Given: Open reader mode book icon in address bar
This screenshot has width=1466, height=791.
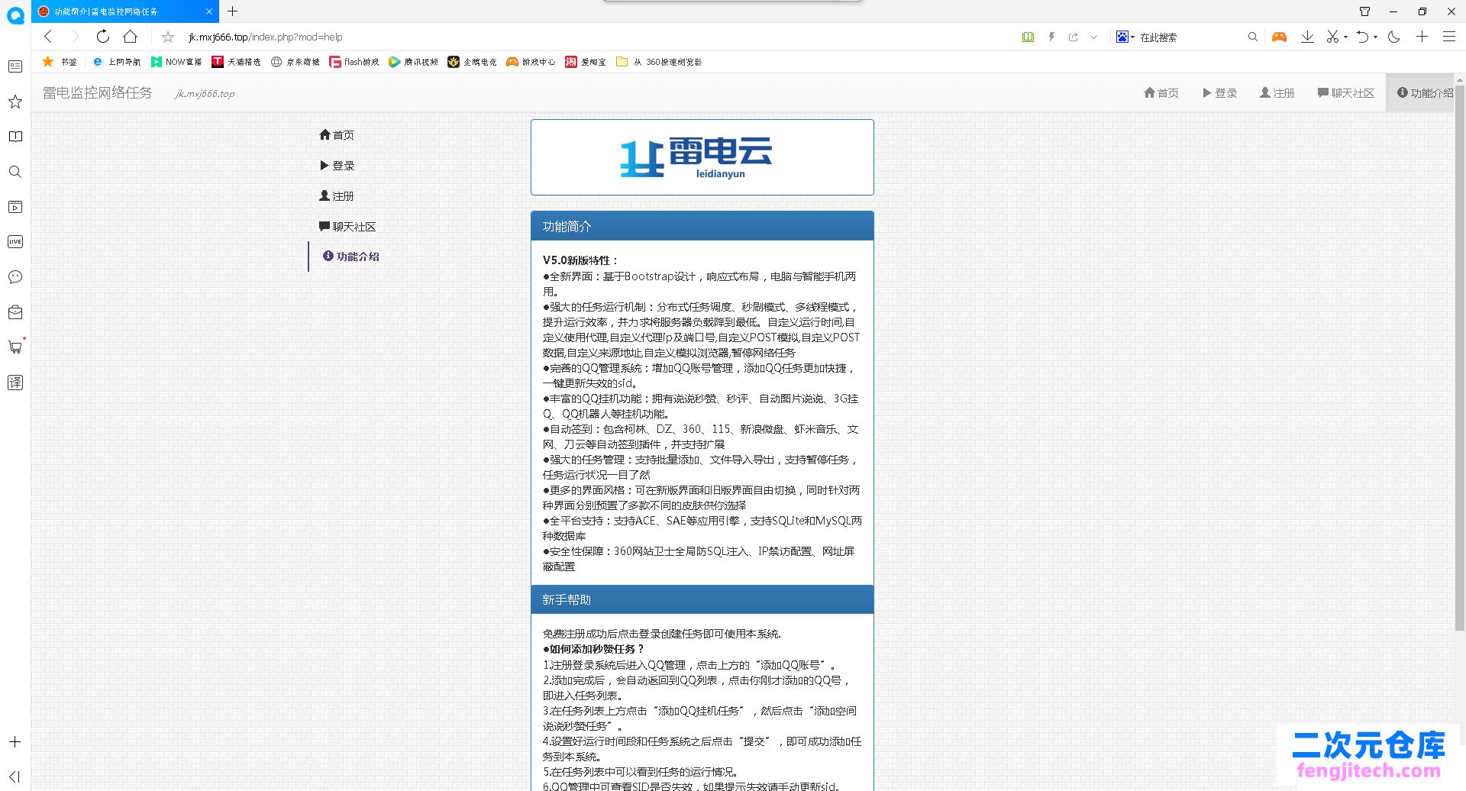Looking at the screenshot, I should (x=1028, y=37).
